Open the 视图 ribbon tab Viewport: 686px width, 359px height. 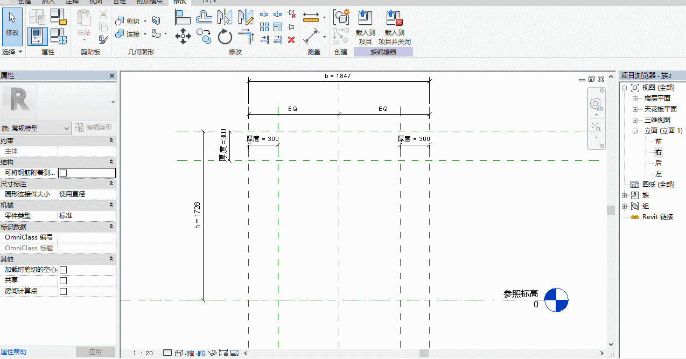coord(95,2)
